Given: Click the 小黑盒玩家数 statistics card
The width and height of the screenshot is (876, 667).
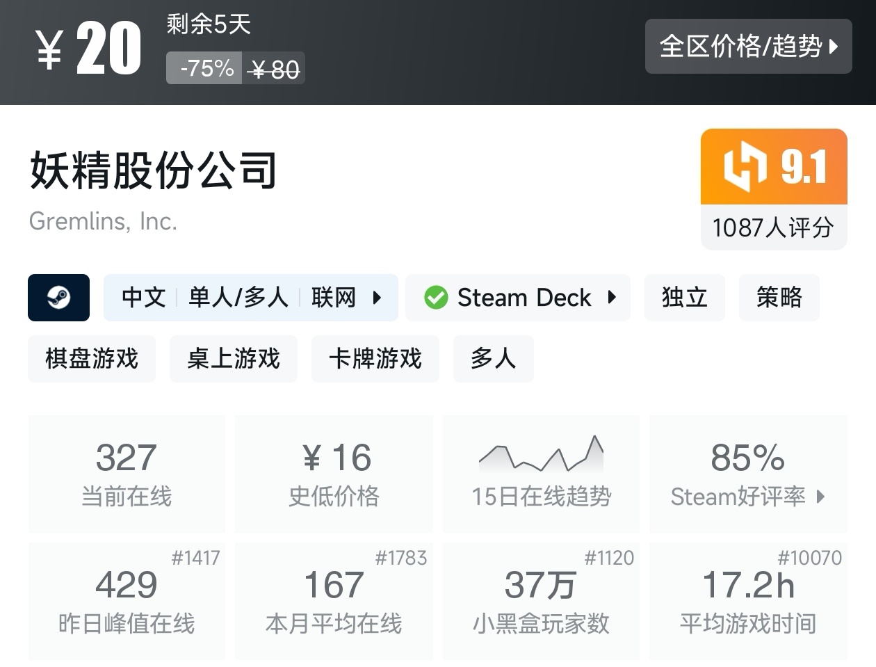Looking at the screenshot, I should pyautogui.click(x=541, y=600).
